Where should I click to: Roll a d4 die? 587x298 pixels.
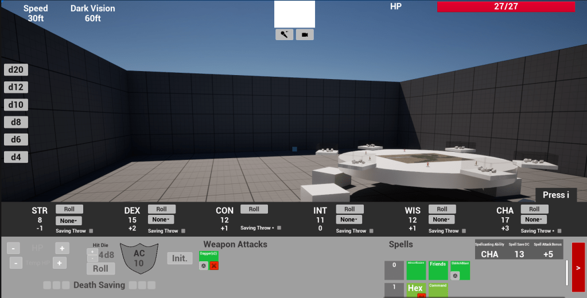(16, 157)
